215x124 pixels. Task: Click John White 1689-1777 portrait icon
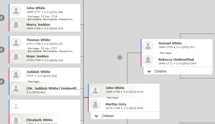coord(16,11)
